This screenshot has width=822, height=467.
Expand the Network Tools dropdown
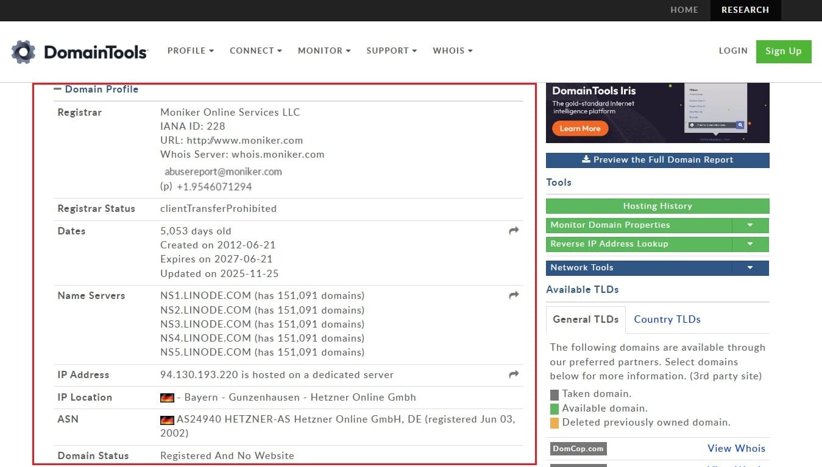(x=750, y=268)
